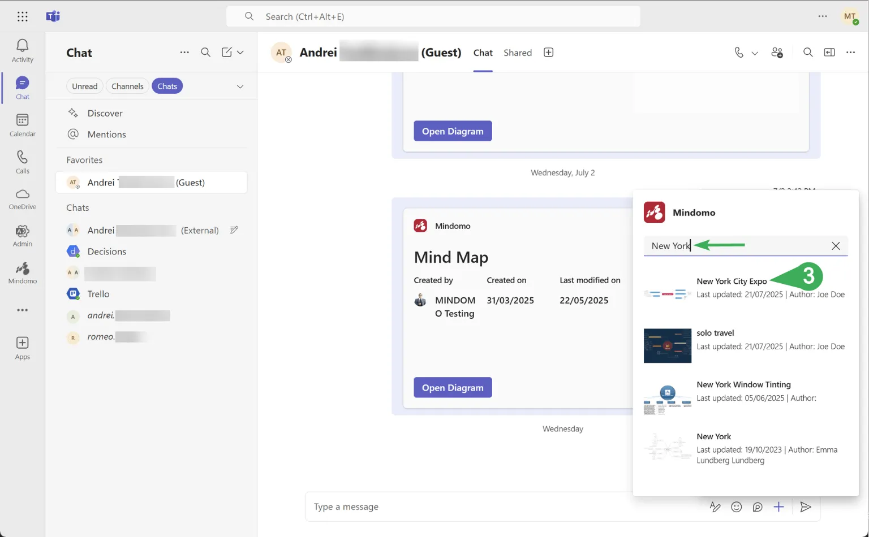The image size is (869, 537).
Task: Click the emoji picker icon
Action: click(736, 507)
